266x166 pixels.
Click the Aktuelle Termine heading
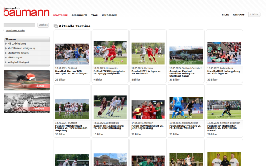click(74, 26)
